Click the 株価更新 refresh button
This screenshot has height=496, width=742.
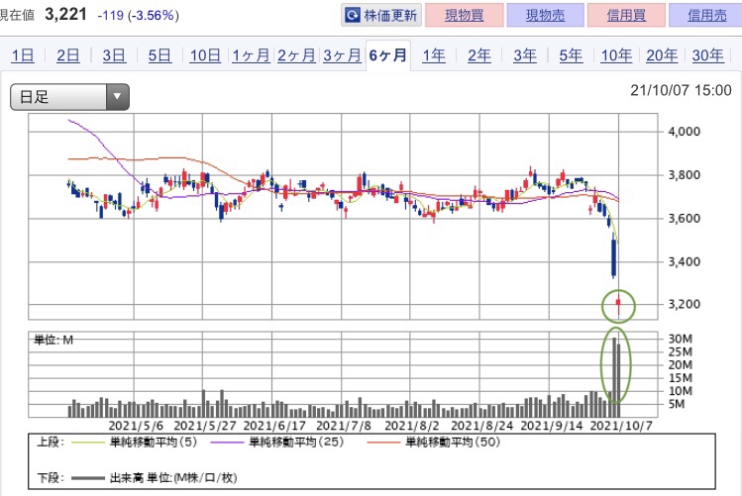point(381,15)
